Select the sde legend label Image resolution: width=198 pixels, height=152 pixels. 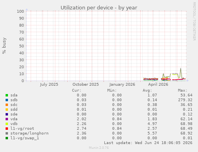[14, 114]
